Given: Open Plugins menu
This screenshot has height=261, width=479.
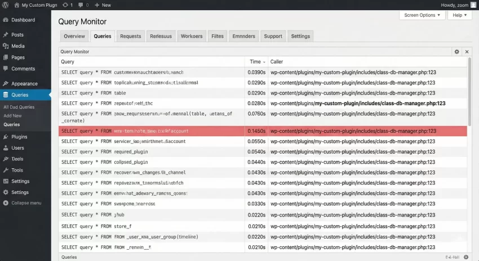Looking at the screenshot, I should 19,137.
